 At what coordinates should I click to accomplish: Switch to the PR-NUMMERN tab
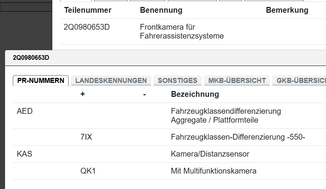tap(41, 81)
